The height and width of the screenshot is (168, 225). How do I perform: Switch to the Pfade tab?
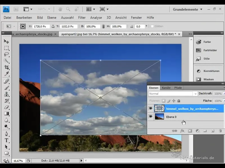point(178,88)
